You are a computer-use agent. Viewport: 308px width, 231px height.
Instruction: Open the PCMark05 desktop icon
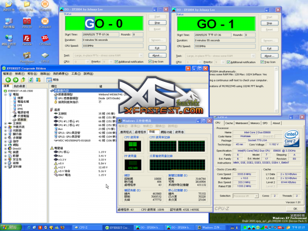45,23
